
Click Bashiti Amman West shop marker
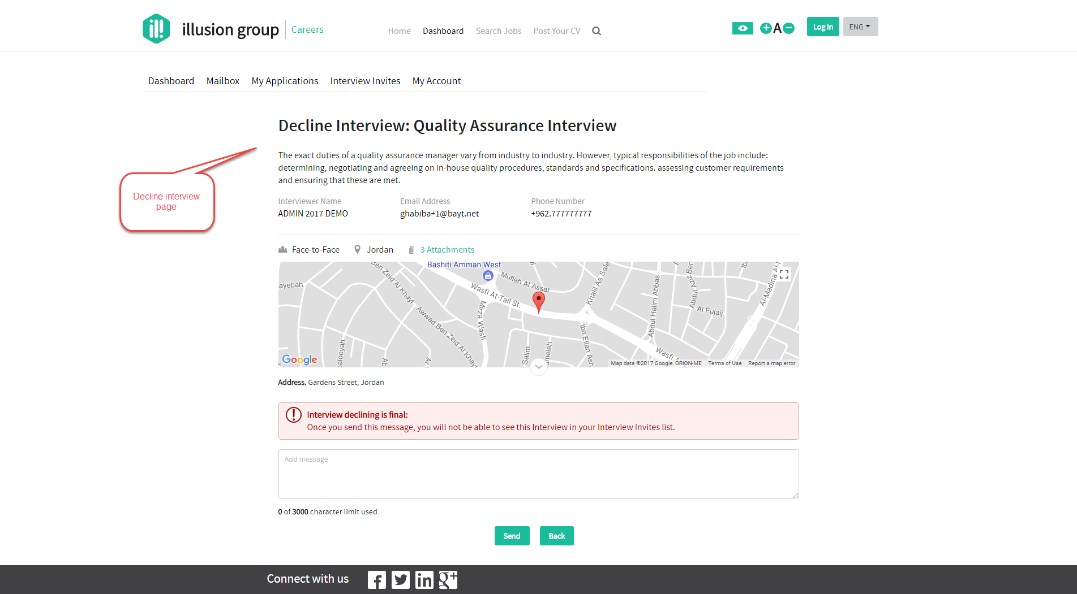click(x=488, y=275)
